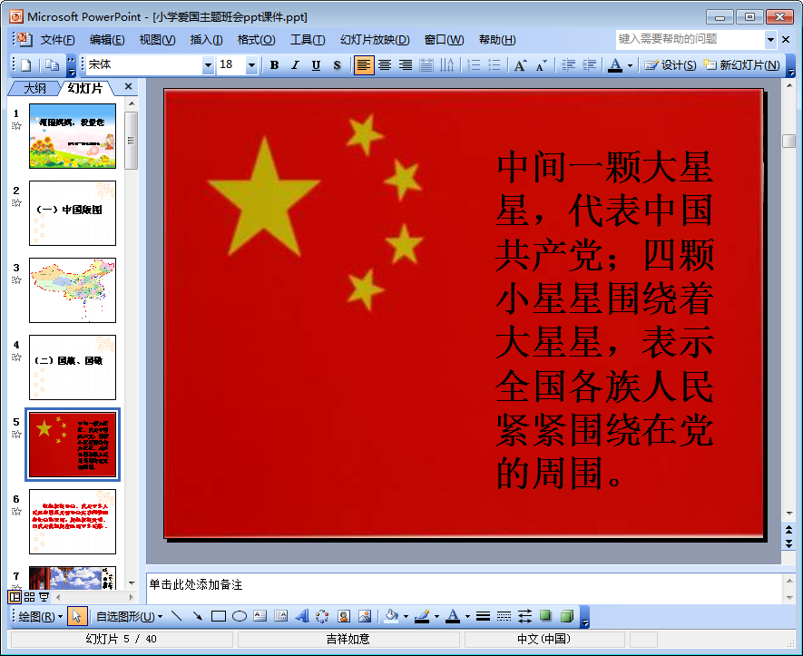Click the 设计(S) design button
This screenshot has height=656, width=803.
(671, 65)
